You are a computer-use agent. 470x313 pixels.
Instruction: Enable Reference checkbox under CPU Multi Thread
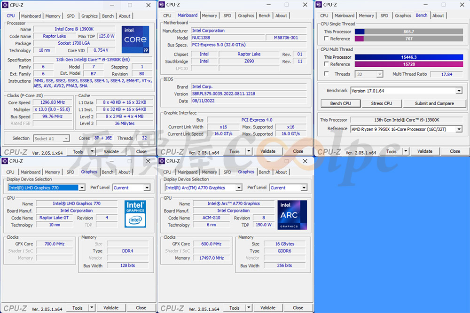[327, 64]
